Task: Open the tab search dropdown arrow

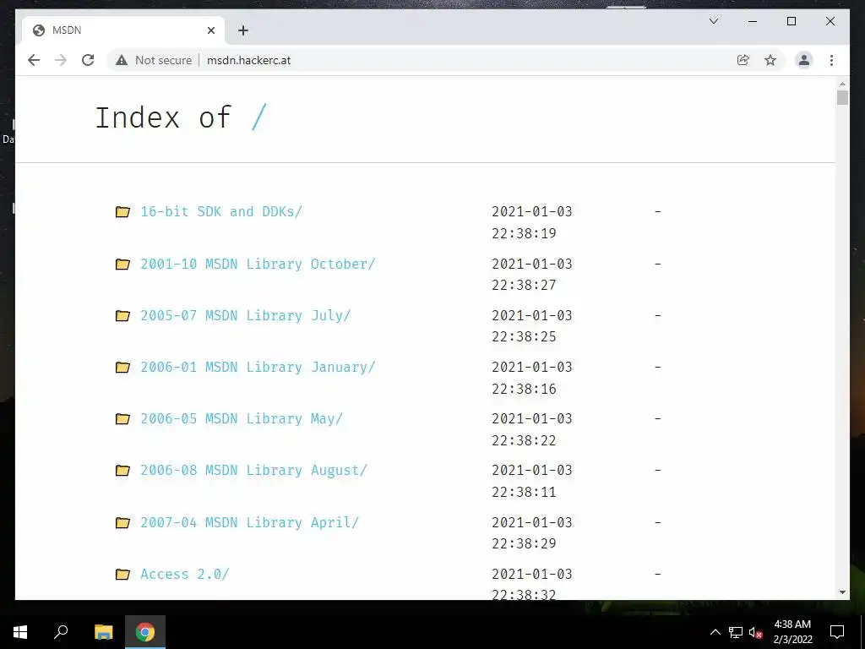Action: (x=713, y=21)
